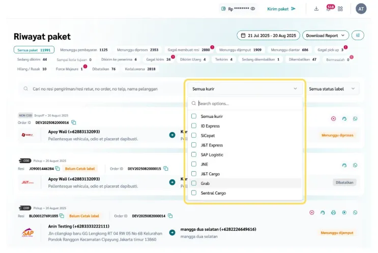Image resolution: width=378 pixels, height=253 pixels.
Task: Cancel the first package with red X icon
Action: point(333,119)
